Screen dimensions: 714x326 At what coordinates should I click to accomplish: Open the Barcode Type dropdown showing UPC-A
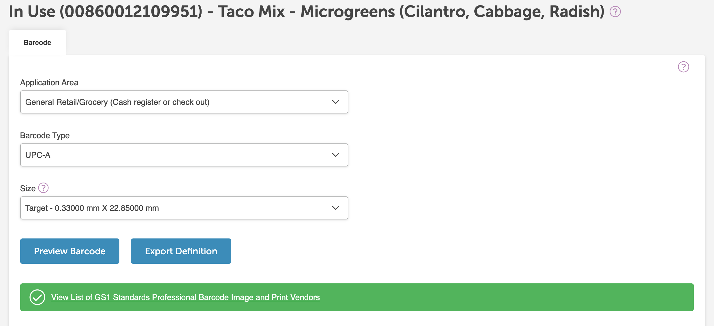tap(184, 155)
